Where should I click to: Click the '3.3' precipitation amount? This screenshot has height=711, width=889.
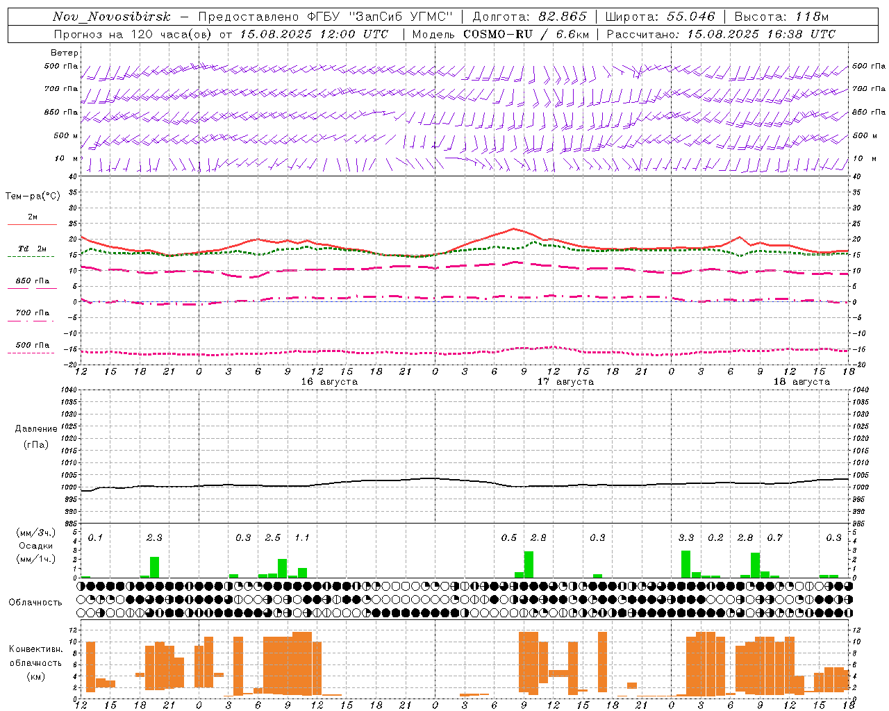point(686,538)
